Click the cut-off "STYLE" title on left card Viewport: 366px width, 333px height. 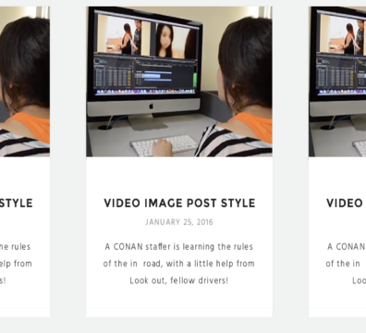17,203
